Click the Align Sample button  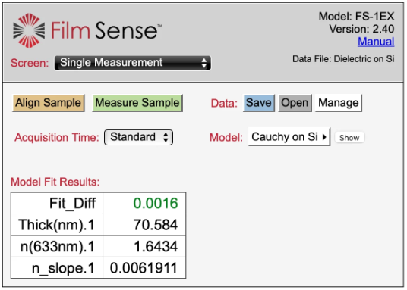coord(49,103)
